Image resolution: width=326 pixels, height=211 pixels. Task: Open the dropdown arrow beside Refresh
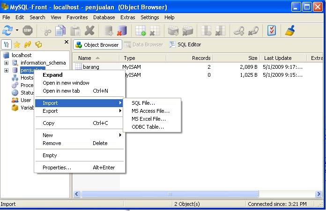tap(17, 30)
